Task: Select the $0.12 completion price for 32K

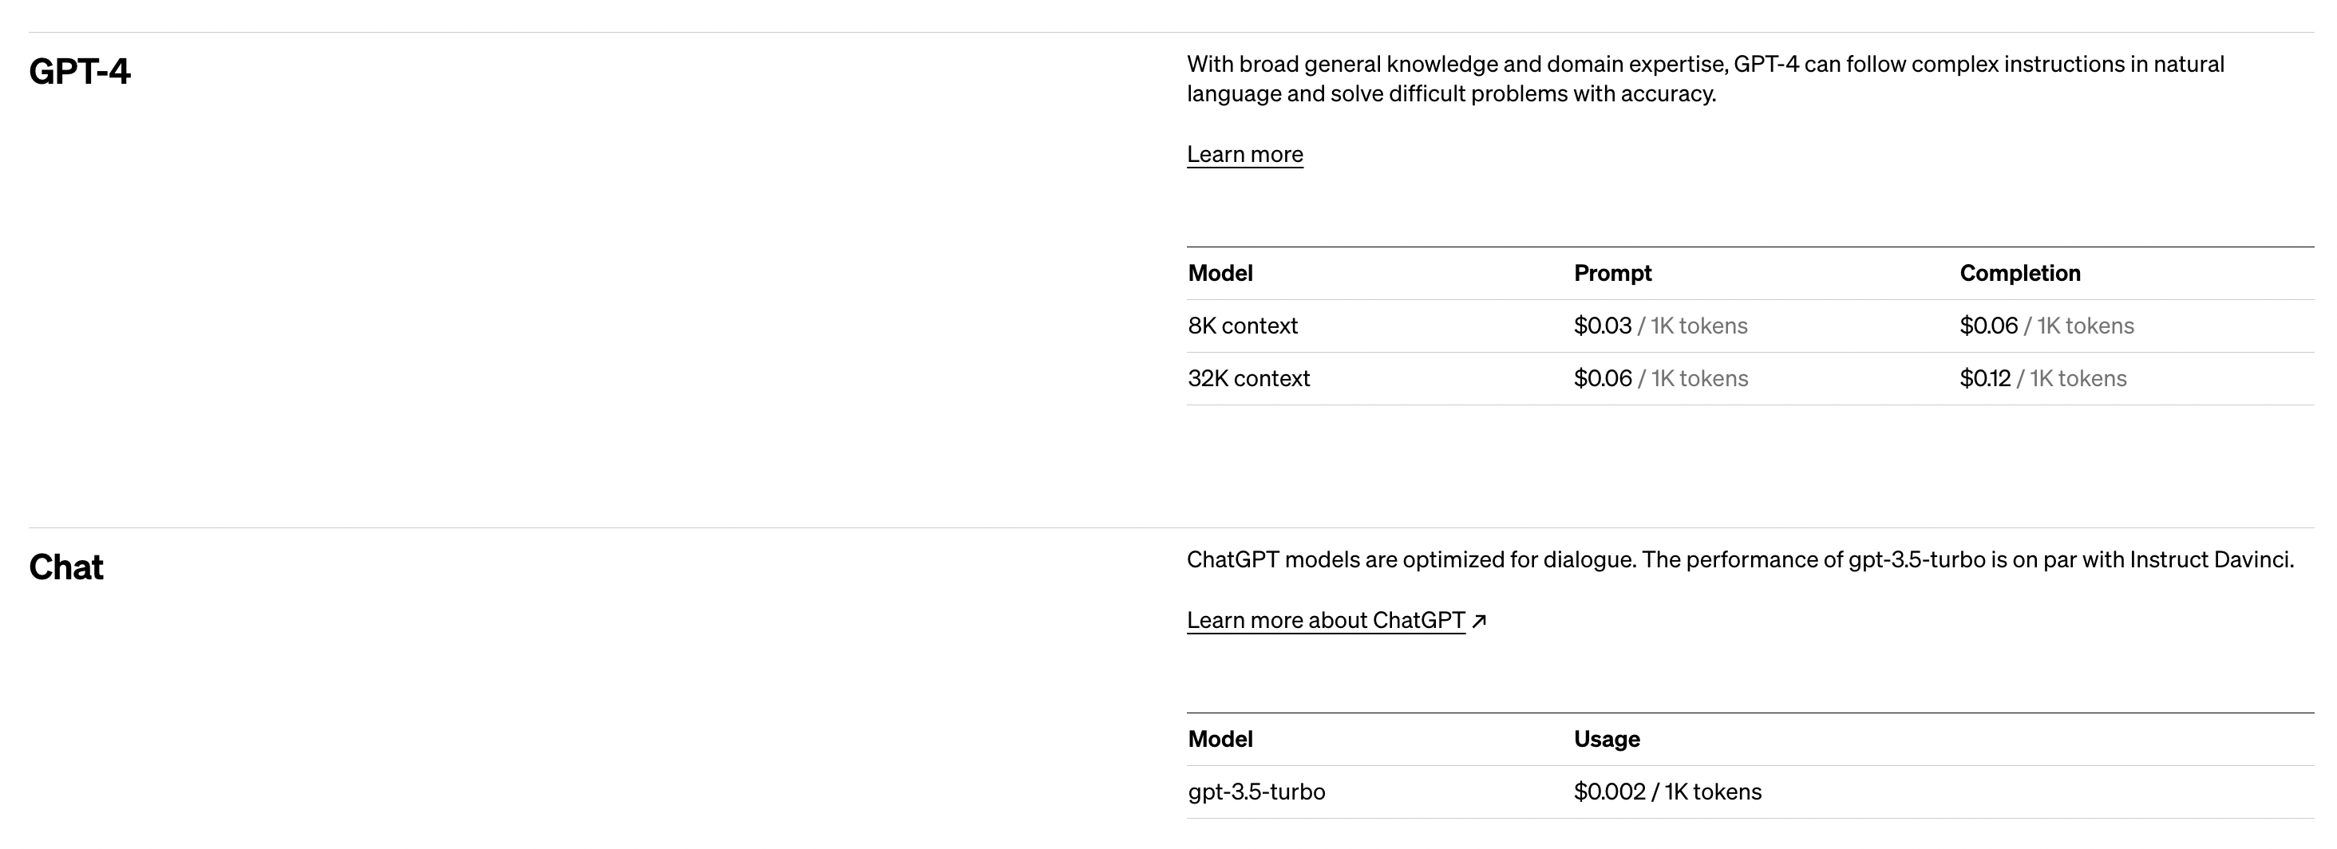Action: 1985,378
